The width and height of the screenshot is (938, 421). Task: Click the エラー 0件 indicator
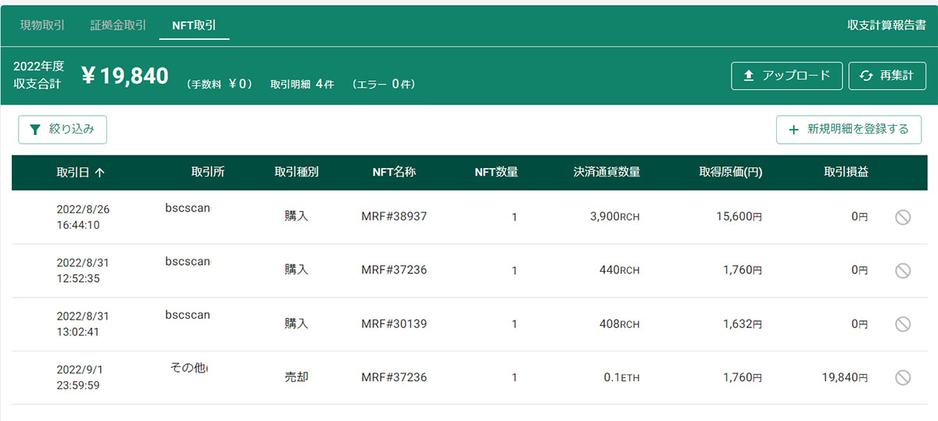click(x=383, y=84)
